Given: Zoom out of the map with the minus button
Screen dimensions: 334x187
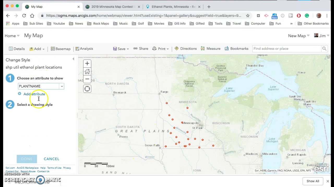Looking at the screenshot, I should tap(87, 79).
